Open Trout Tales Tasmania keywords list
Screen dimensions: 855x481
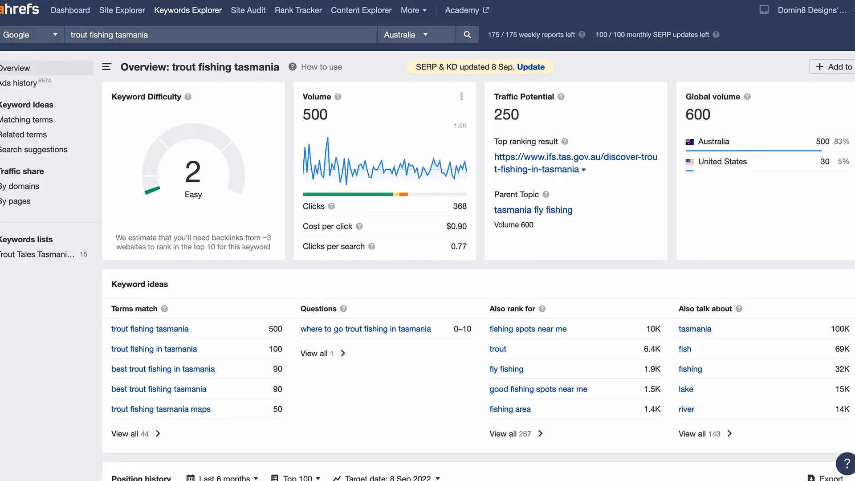point(37,254)
